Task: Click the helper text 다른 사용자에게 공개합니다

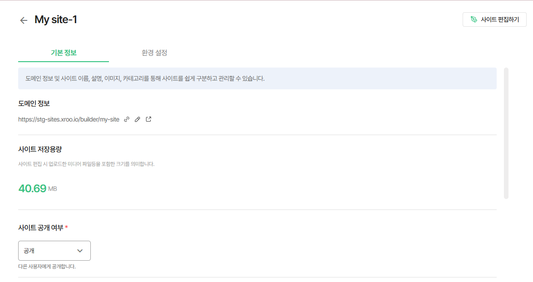Action: pos(47,267)
